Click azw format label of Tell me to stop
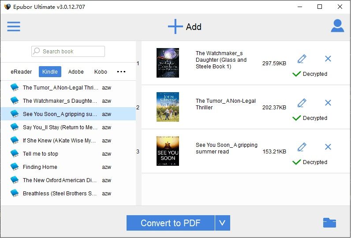The image size is (351, 239). pos(107,154)
